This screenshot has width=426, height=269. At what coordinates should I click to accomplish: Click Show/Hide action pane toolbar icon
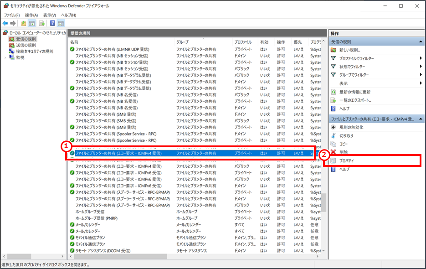pyautogui.click(x=61, y=23)
